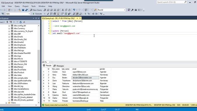
Task: Toggle Include Actual Execution Plan
Action: click(62, 14)
